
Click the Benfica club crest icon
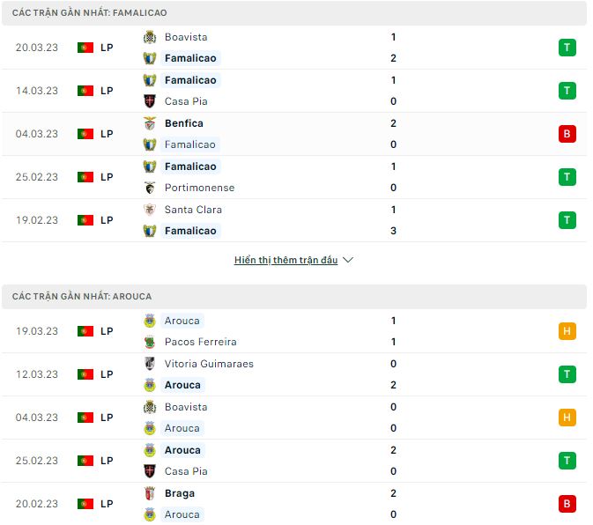tap(150, 123)
